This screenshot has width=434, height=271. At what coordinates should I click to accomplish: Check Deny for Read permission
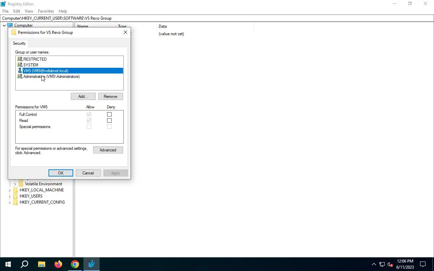[x=109, y=121]
